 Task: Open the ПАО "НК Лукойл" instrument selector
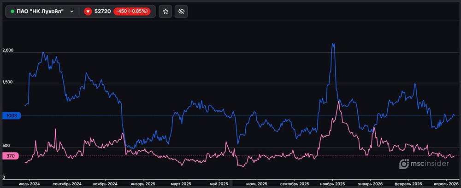(41, 11)
